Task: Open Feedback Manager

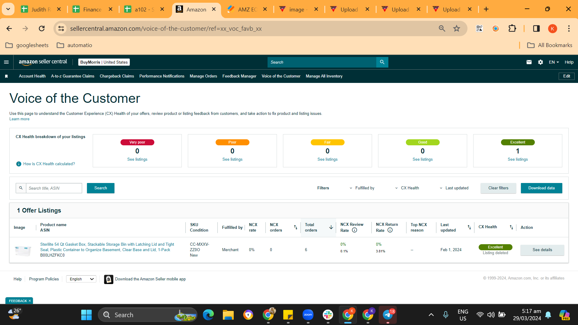Action: click(x=239, y=76)
